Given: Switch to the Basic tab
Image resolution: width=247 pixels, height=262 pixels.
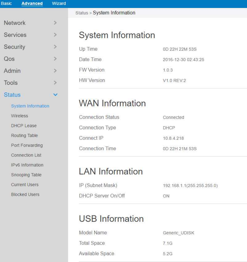Looking at the screenshot, I should pyautogui.click(x=7, y=4).
